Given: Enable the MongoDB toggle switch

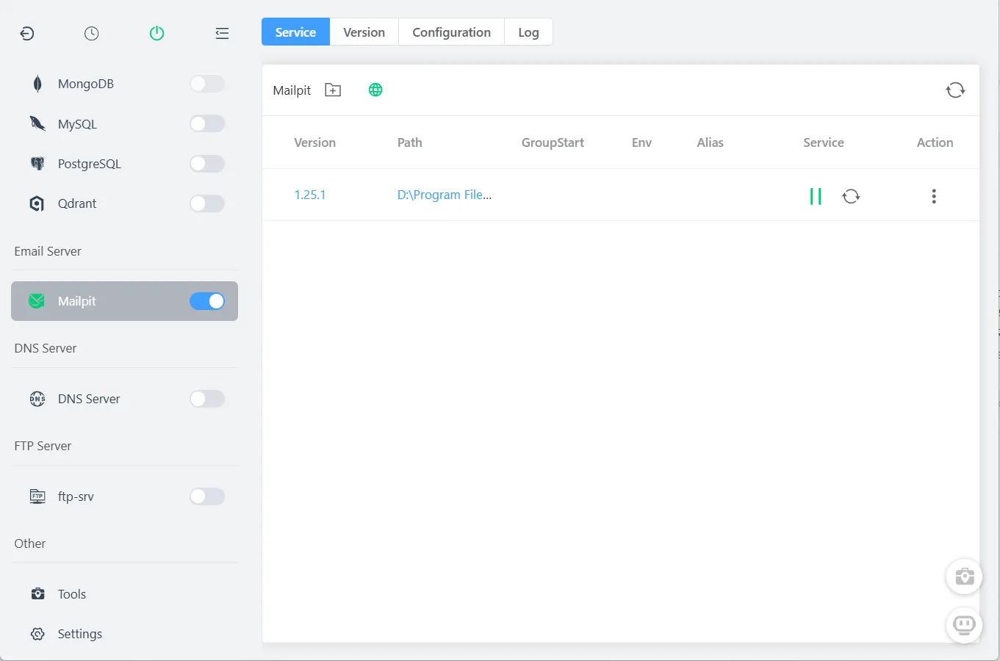Looking at the screenshot, I should (206, 84).
